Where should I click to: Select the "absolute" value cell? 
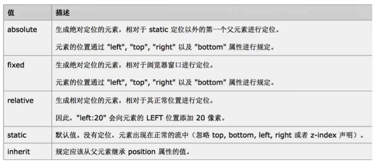(x=22, y=30)
